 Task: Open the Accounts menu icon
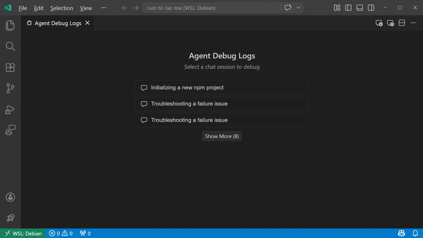10,197
